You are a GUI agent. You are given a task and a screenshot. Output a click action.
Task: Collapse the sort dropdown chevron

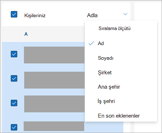(x=125, y=14)
